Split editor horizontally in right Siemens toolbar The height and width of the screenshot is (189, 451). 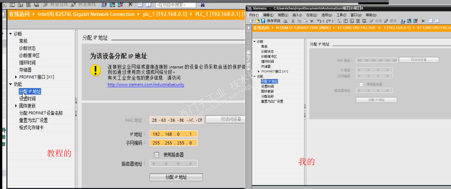431,21
